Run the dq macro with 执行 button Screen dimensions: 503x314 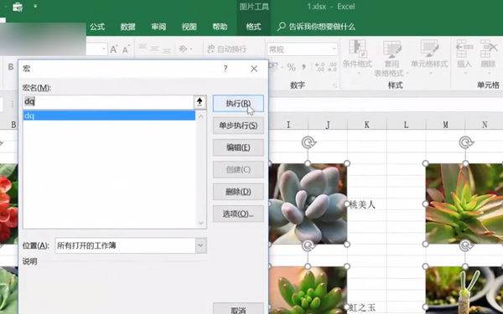click(238, 103)
